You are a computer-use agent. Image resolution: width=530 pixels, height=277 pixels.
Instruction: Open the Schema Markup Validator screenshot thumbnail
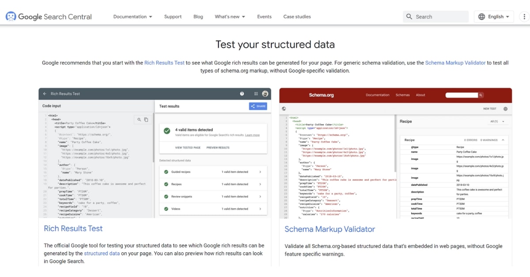396,153
